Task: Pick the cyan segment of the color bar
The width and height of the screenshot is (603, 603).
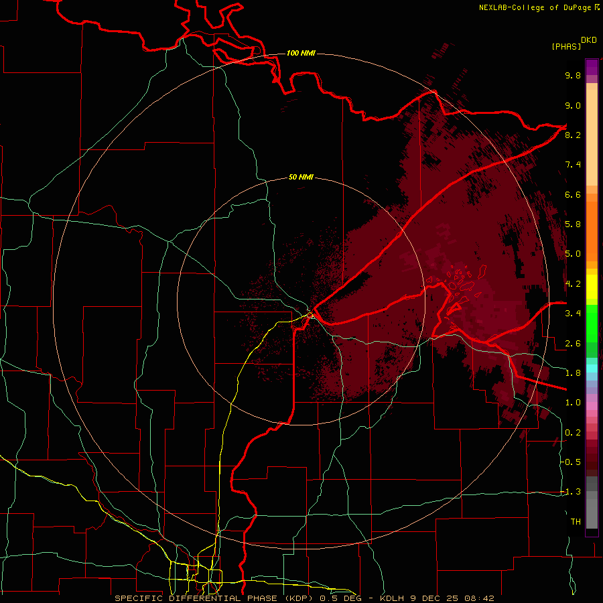Action: pyautogui.click(x=592, y=368)
